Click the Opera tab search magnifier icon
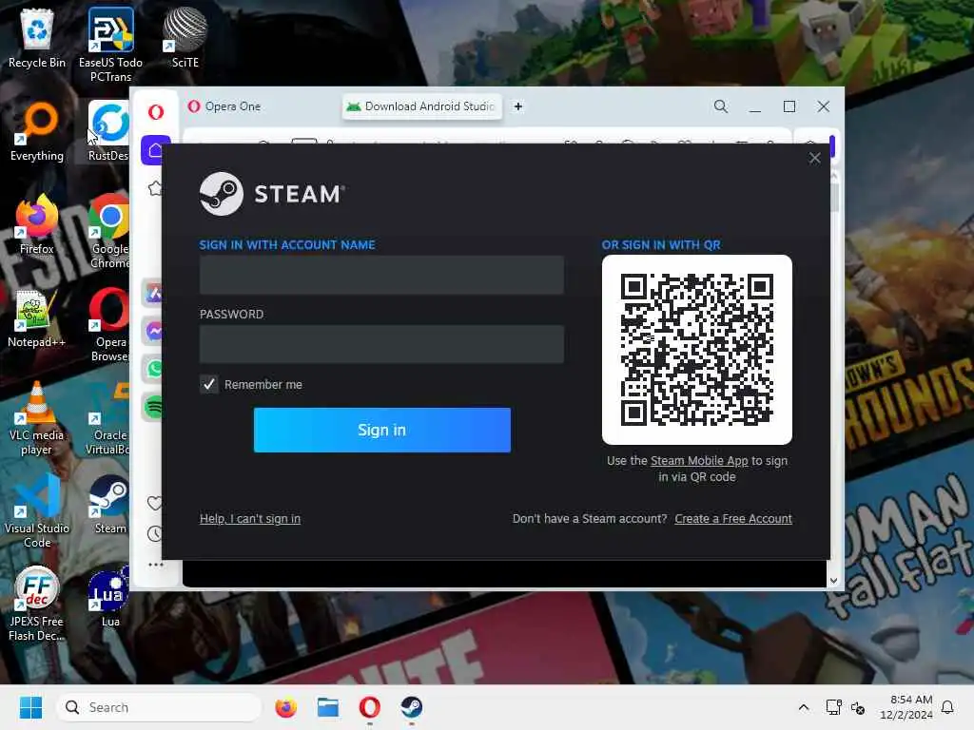 pos(720,106)
